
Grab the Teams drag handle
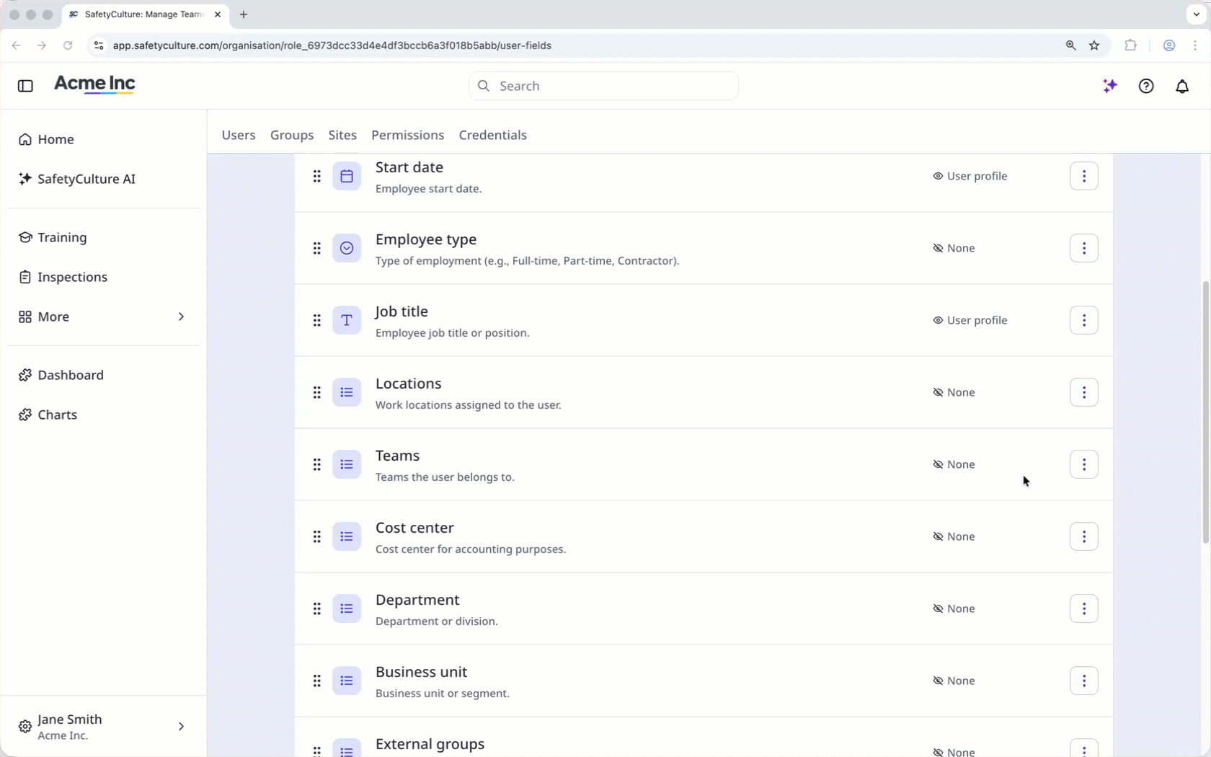[x=316, y=464]
